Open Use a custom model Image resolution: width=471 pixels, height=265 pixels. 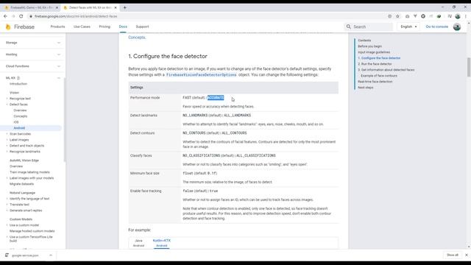click(24, 225)
